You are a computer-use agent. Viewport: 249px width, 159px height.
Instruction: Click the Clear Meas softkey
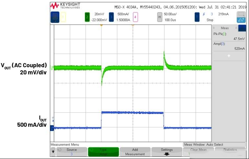coord(198,152)
